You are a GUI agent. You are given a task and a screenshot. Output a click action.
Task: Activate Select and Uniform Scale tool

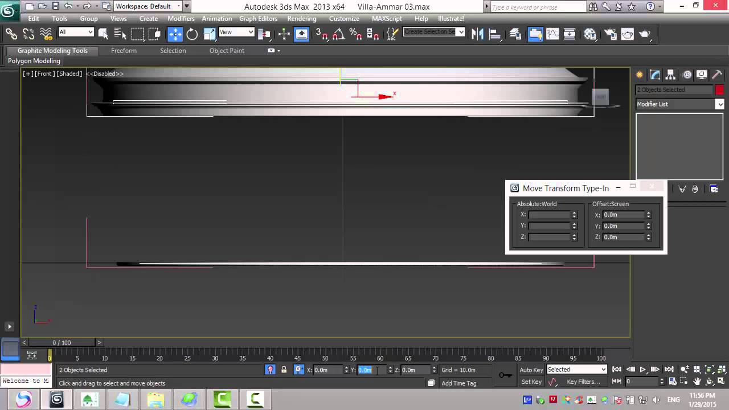pyautogui.click(x=209, y=34)
